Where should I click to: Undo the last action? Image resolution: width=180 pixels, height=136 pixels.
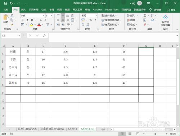11,3
